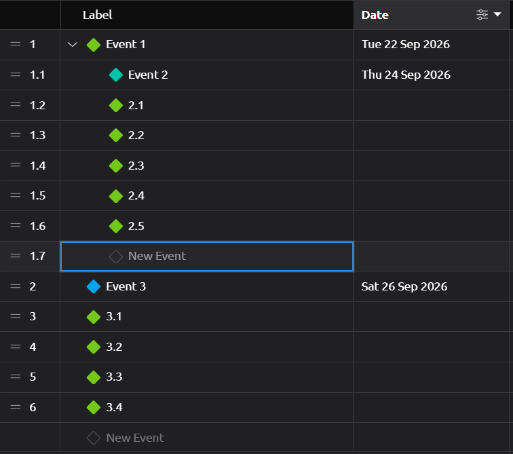Select the 2.3 label text
The width and height of the screenshot is (513, 454).
click(136, 166)
